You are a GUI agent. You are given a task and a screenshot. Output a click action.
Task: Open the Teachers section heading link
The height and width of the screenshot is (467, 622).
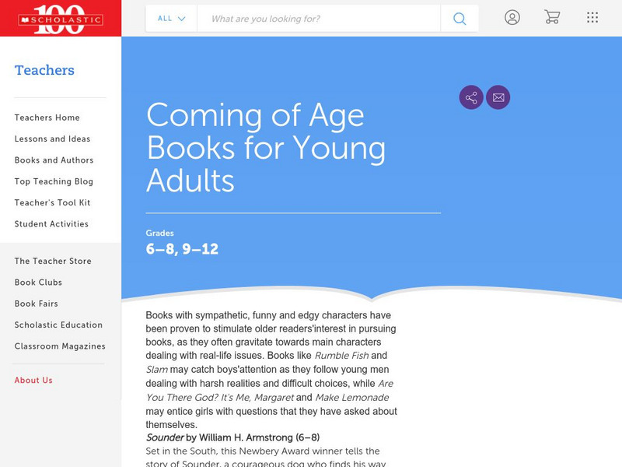pos(44,70)
